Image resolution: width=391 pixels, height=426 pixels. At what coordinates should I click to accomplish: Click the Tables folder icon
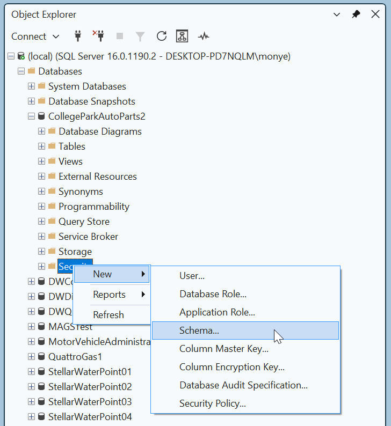pos(52,146)
